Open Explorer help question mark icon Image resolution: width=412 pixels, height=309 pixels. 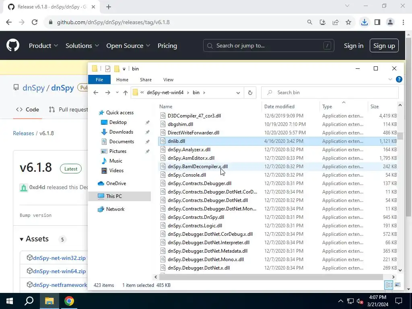coord(399,79)
